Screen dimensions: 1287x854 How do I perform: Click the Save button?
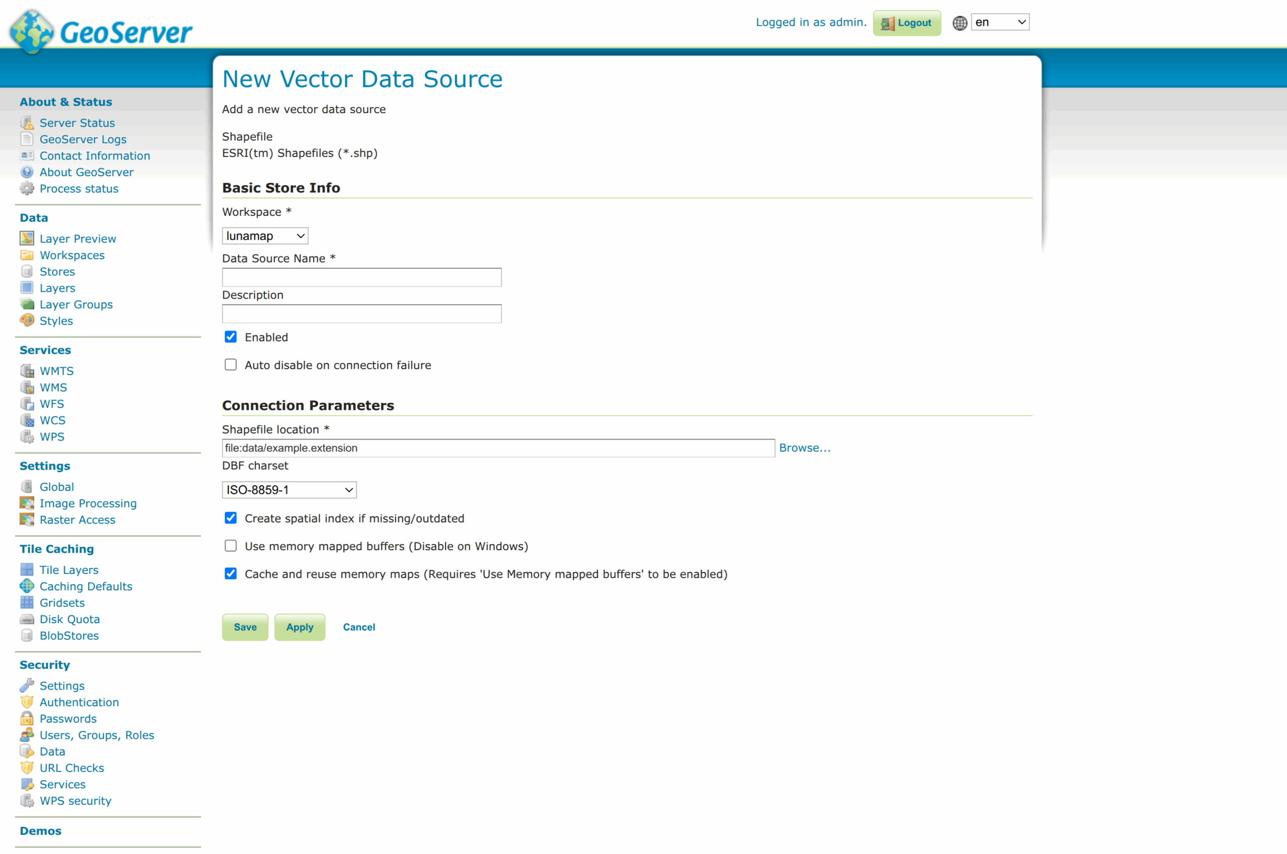click(x=245, y=627)
